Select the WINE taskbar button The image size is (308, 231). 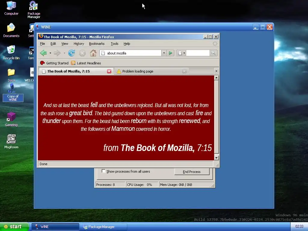[x=55, y=227]
